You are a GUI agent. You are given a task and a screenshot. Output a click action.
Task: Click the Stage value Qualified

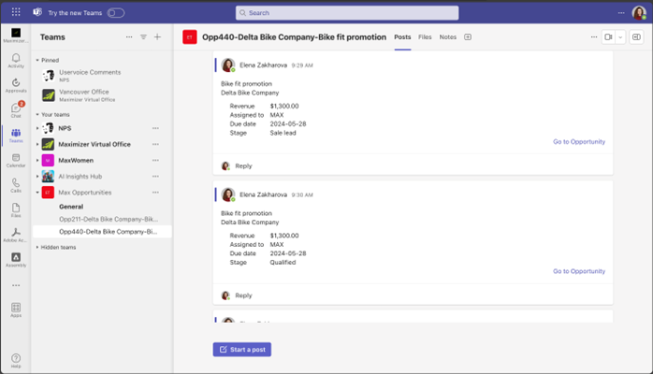pos(283,263)
